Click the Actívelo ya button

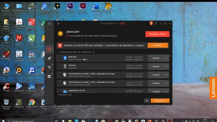160,101
